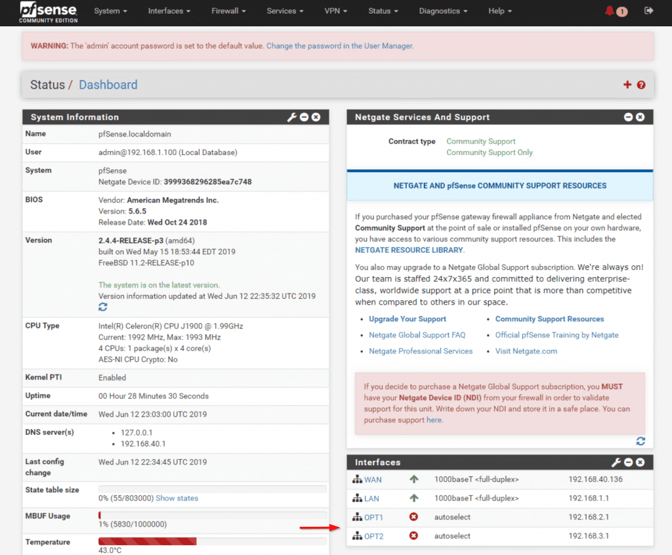The width and height of the screenshot is (672, 555).
Task: Click the MBUF Usage progress bar
Action: pos(213,515)
